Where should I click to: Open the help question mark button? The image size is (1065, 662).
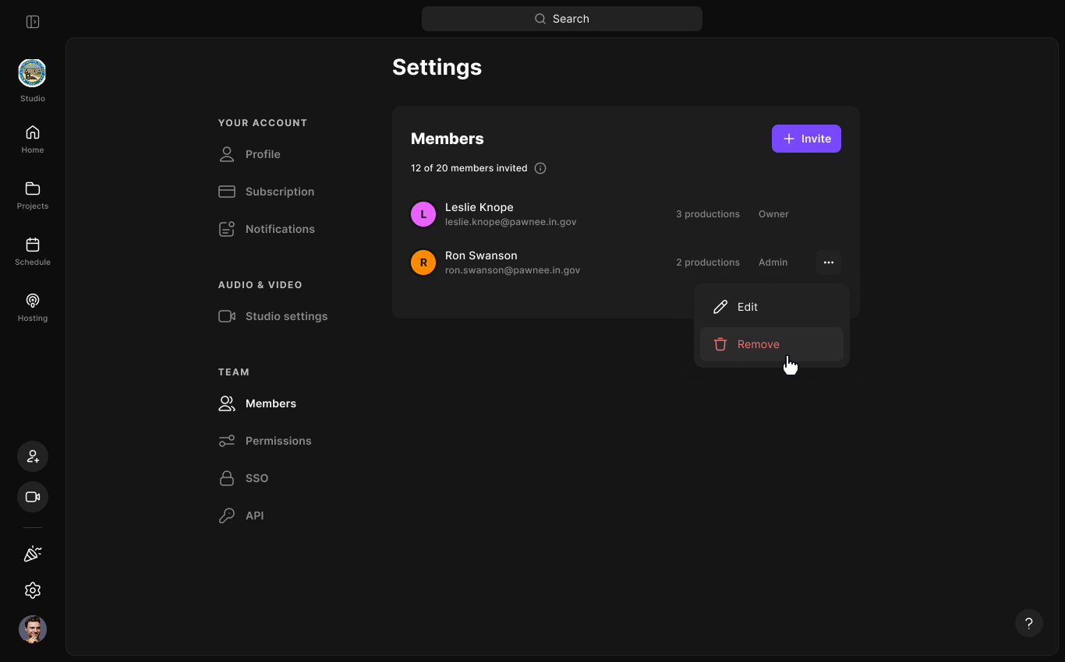(x=1028, y=623)
